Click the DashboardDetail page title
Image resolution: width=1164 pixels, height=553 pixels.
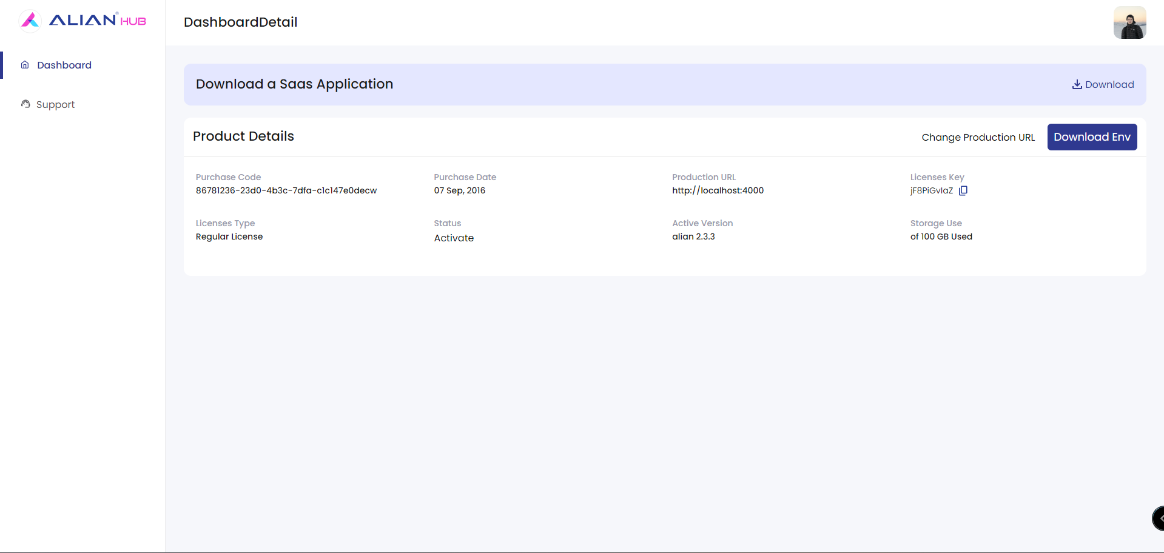pyautogui.click(x=240, y=22)
